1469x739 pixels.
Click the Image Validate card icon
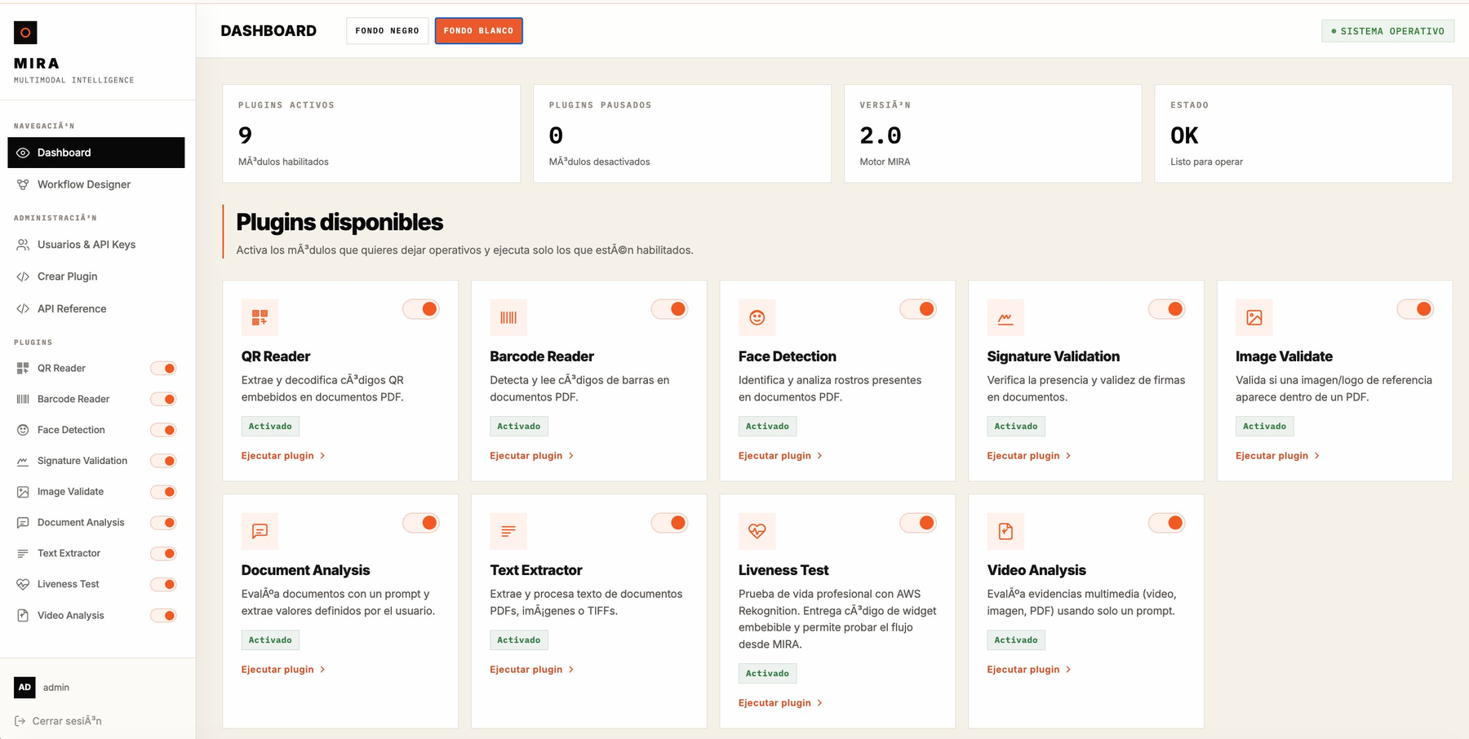(1254, 317)
